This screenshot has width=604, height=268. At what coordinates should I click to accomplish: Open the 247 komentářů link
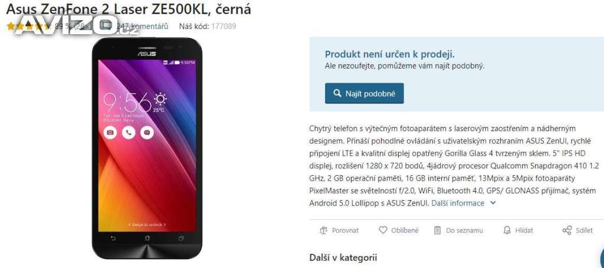(142, 26)
